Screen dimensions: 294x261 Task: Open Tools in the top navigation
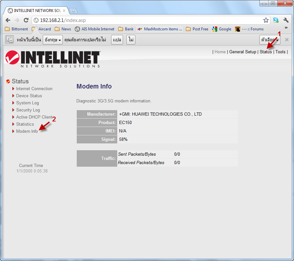(280, 52)
